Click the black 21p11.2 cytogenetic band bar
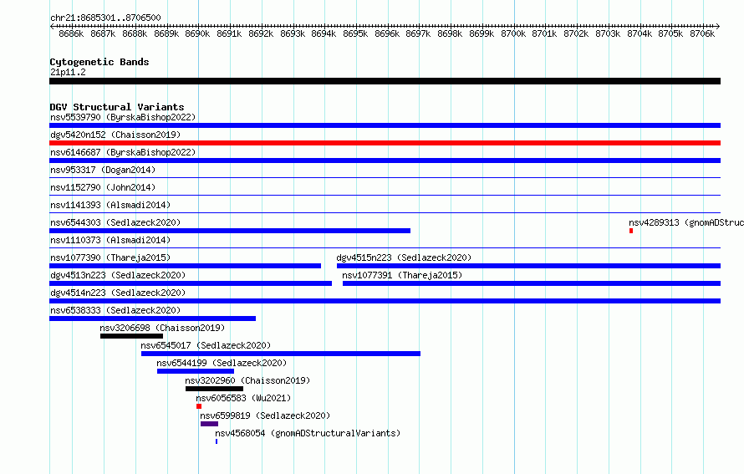 [385, 81]
